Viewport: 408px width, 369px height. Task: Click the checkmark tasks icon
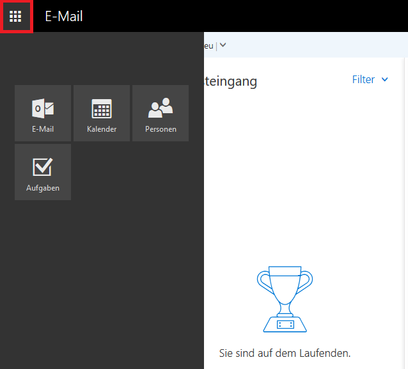coord(43,167)
